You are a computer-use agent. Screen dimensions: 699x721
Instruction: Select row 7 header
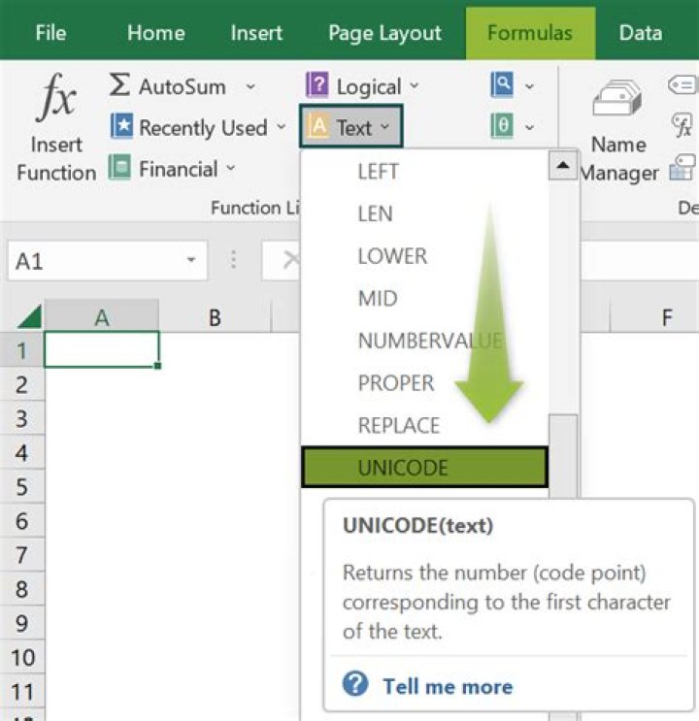tap(21, 554)
